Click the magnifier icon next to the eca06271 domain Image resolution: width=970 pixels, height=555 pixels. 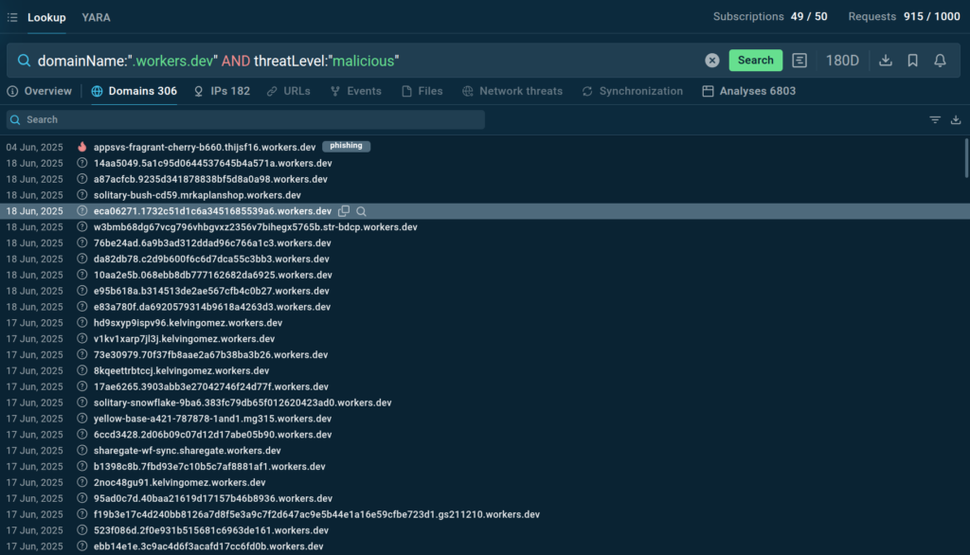point(361,211)
